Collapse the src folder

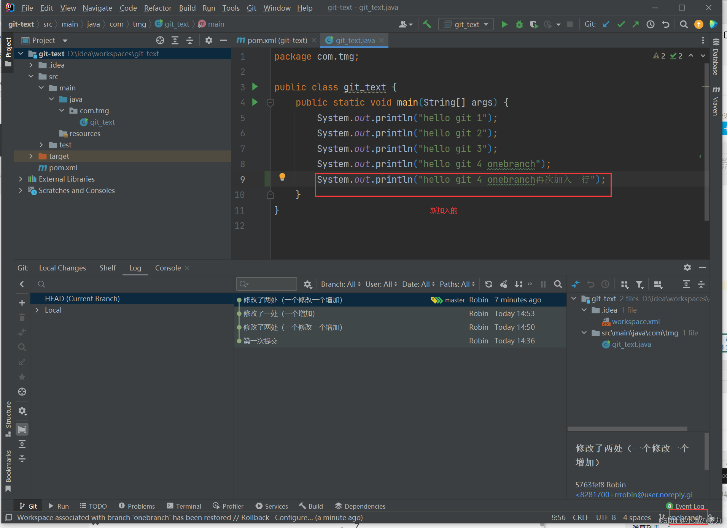point(31,76)
